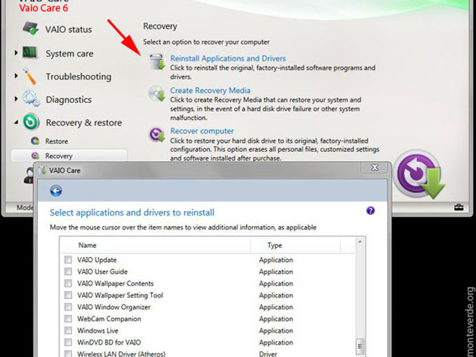Click the list scrollbar thumb
Image resolution: width=476 pixels, height=357 pixels.
pyautogui.click(x=360, y=346)
